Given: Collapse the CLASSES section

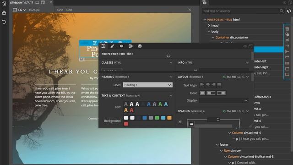Looking at the screenshot, I should point(171,63).
